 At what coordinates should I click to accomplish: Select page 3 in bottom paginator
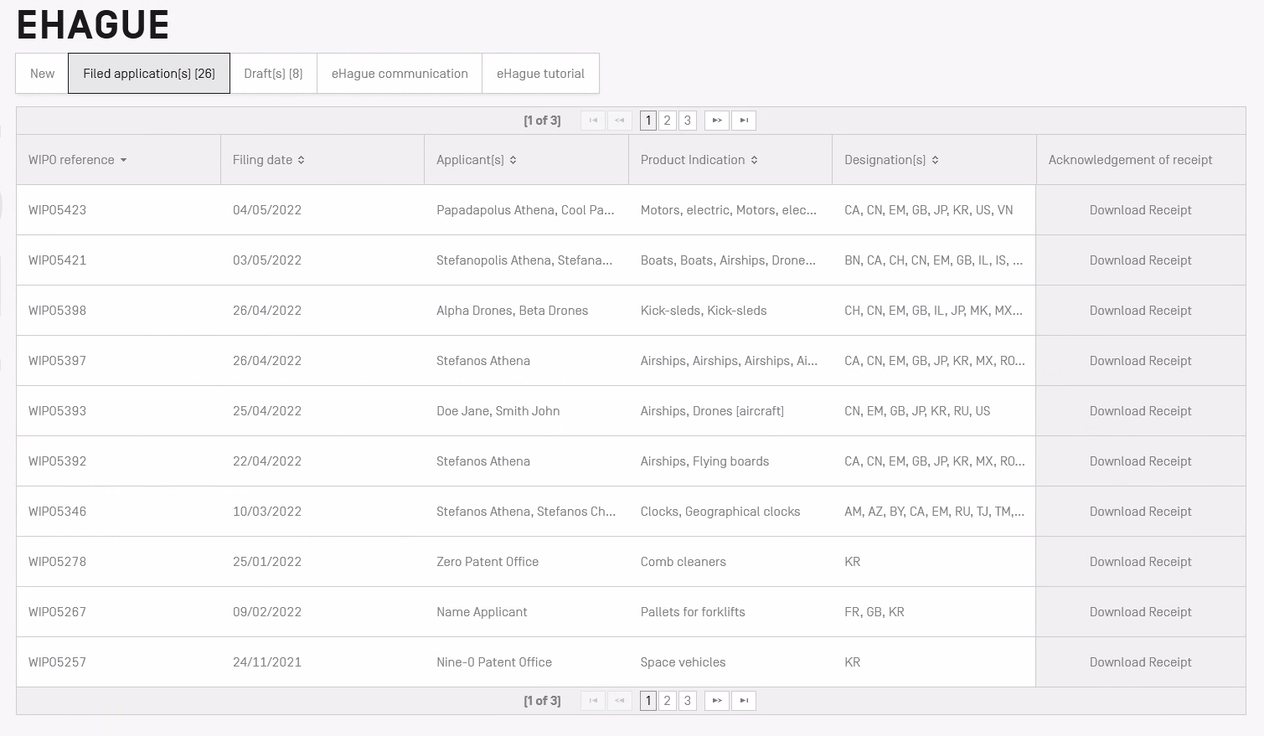coord(688,701)
